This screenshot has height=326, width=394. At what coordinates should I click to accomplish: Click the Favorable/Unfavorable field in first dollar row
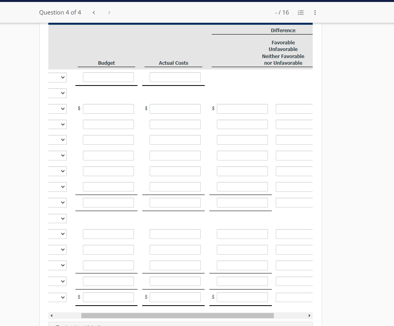(294, 109)
